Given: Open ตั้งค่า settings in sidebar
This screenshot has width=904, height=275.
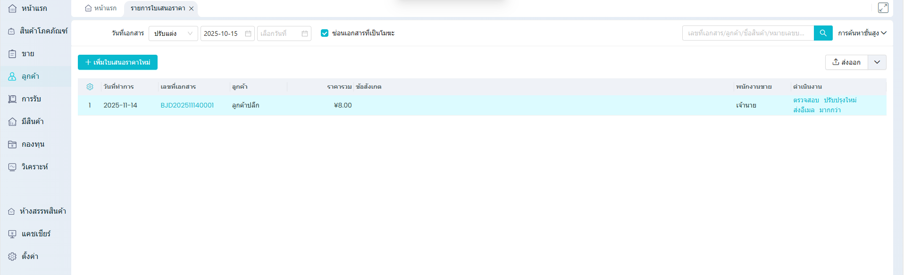Looking at the screenshot, I should (x=30, y=256).
